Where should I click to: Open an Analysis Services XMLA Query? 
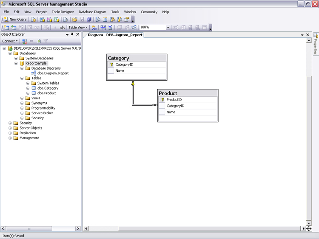click(57, 19)
